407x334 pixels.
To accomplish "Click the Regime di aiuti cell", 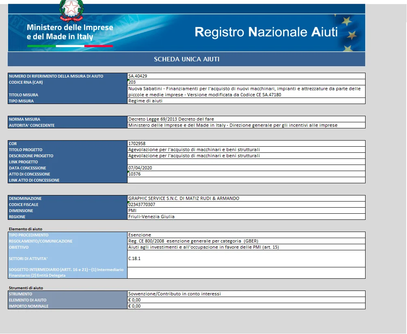I will click(x=246, y=101).
